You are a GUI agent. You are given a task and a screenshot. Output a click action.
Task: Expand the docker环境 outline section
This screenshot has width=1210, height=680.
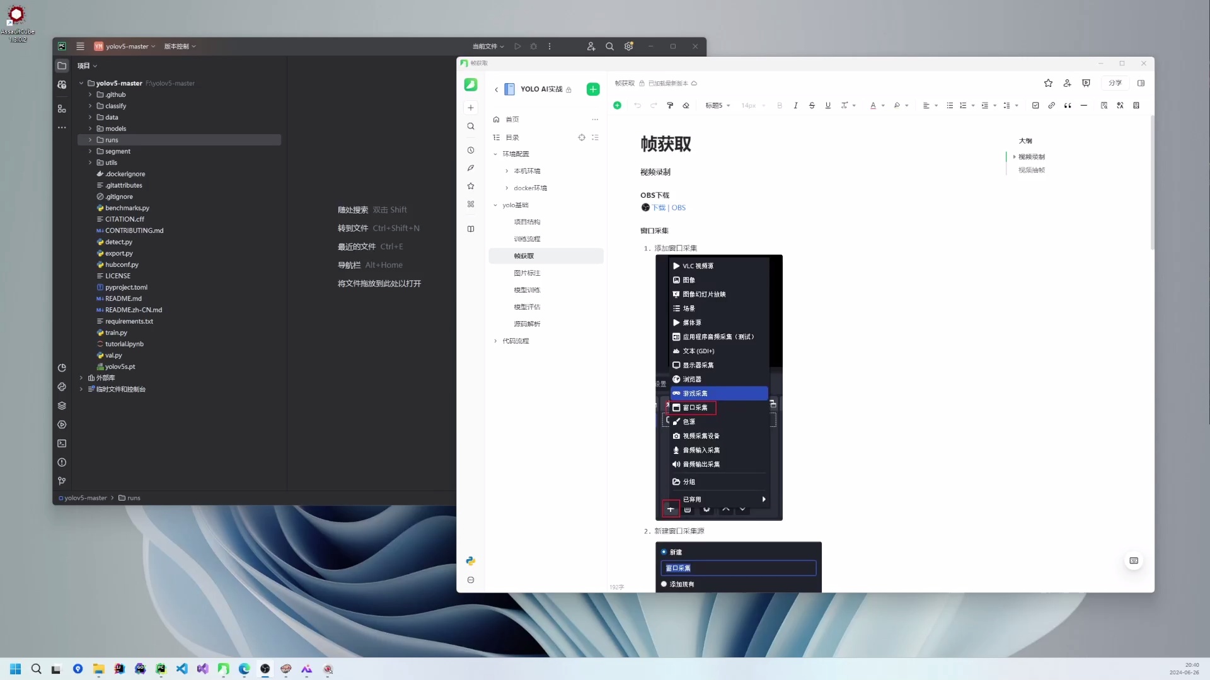507,188
